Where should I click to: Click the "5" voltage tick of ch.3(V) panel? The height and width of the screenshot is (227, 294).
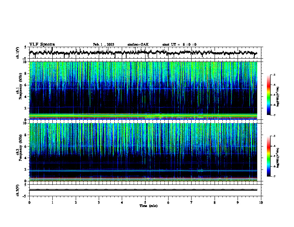(x=25, y=185)
